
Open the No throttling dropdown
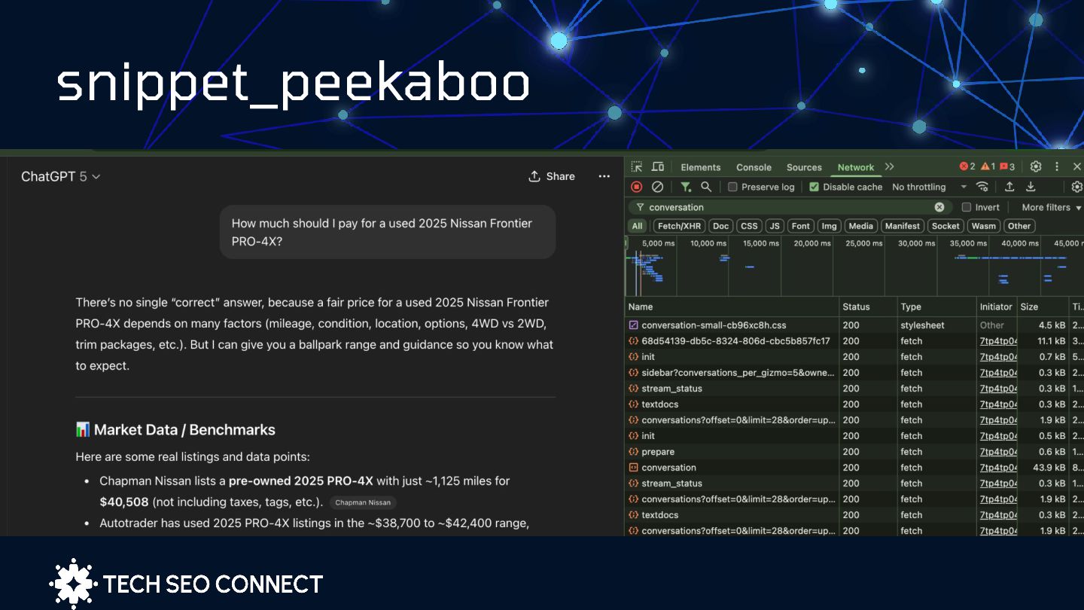929,187
